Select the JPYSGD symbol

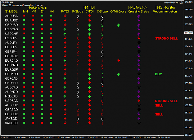point(11,119)
